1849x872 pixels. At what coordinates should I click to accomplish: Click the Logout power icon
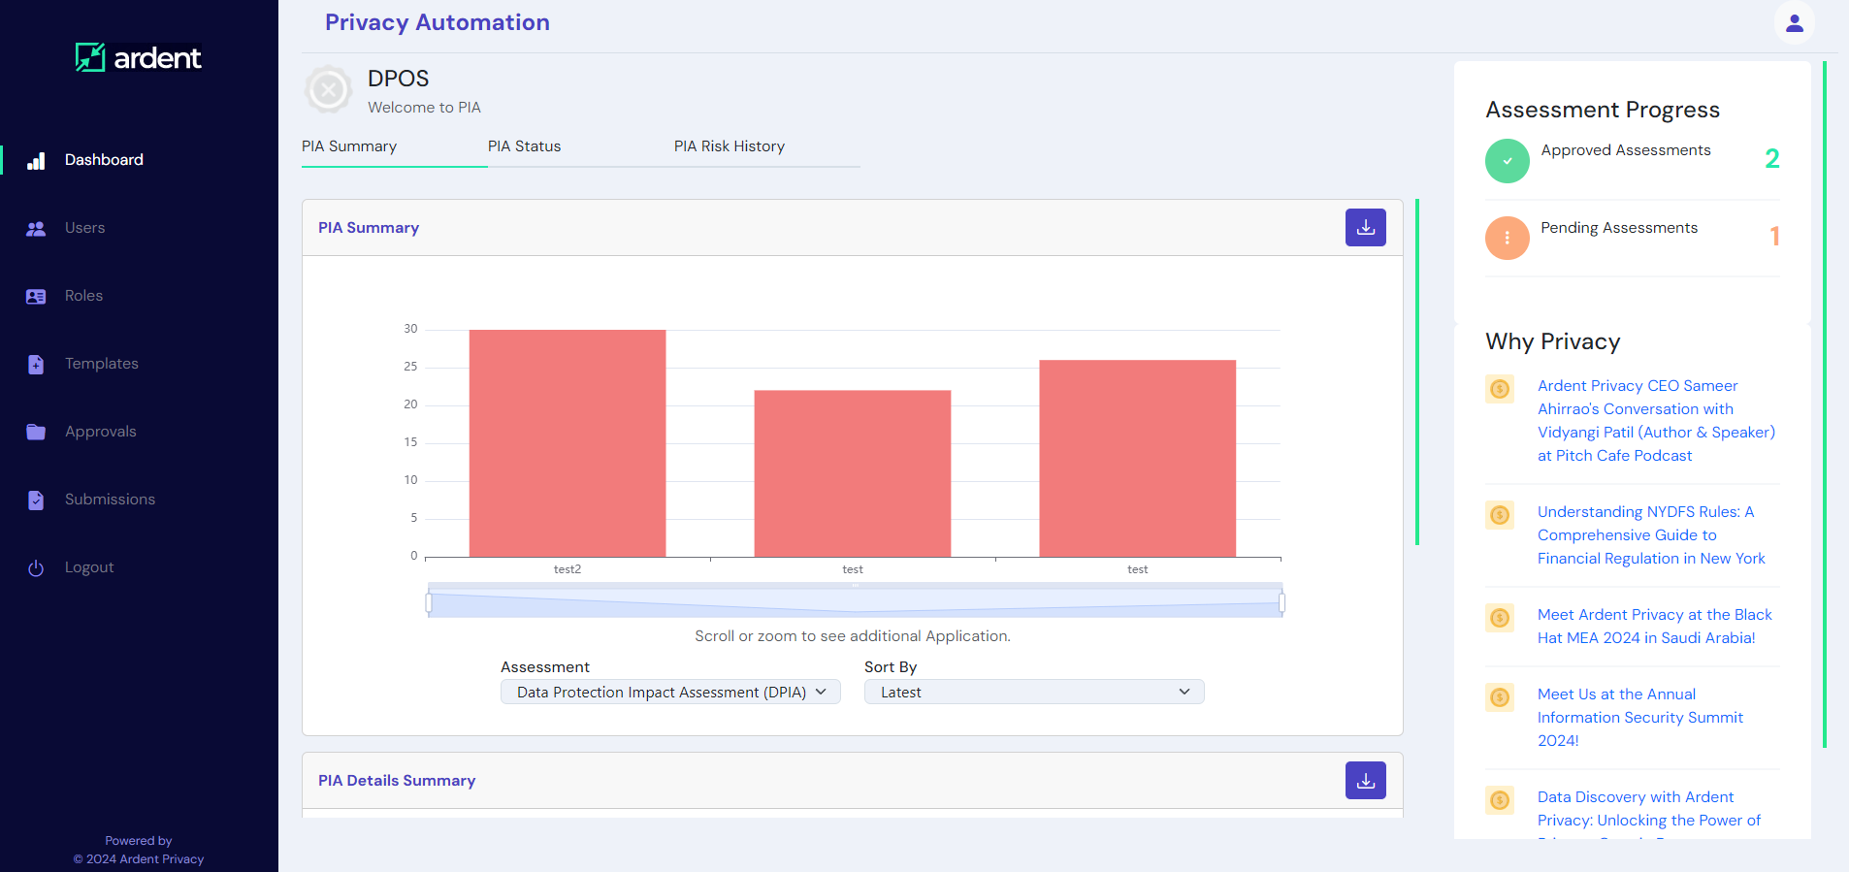click(36, 567)
